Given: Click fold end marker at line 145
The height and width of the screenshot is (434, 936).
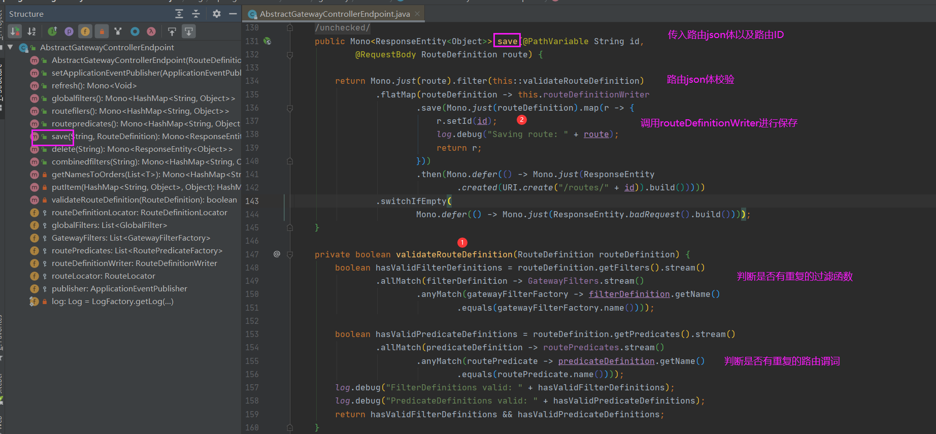Looking at the screenshot, I should tap(290, 227).
